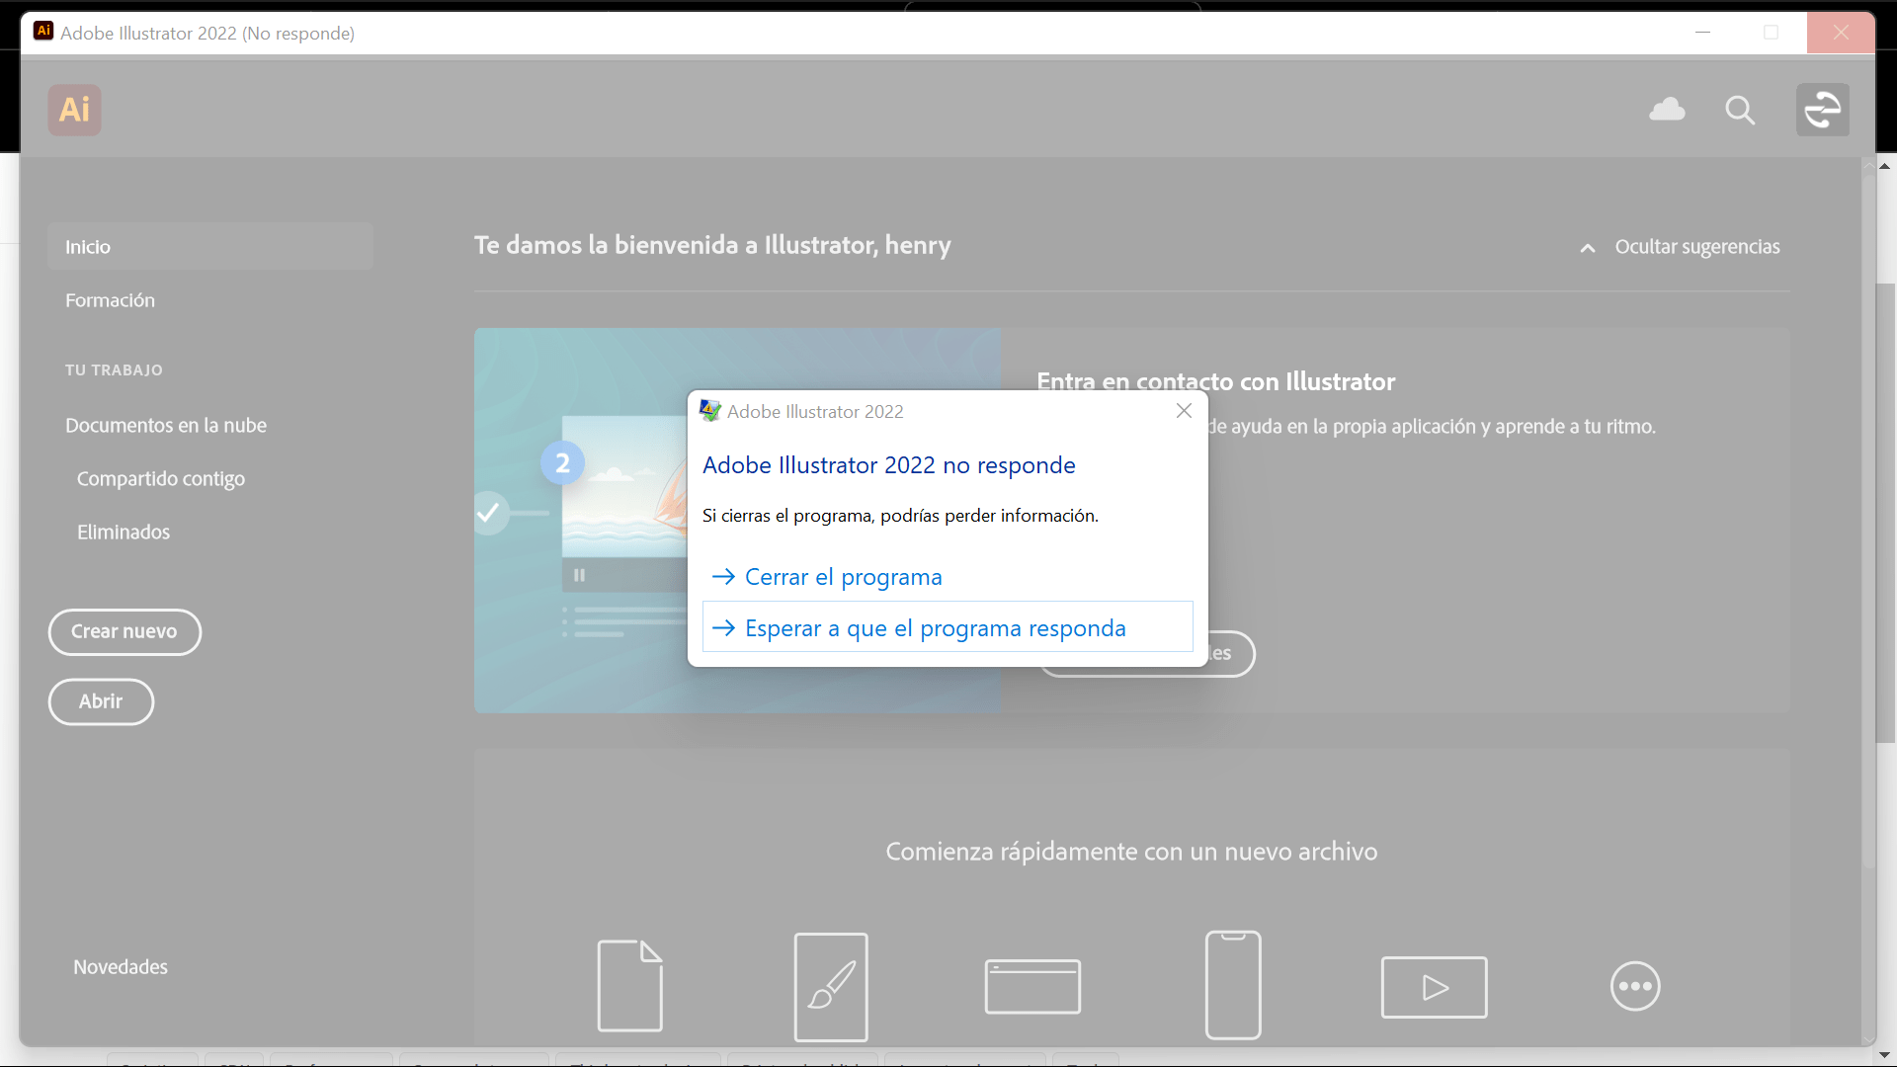Select the Inicio tab in the sidebar
Screen dimensions: 1897x1067
[88, 246]
